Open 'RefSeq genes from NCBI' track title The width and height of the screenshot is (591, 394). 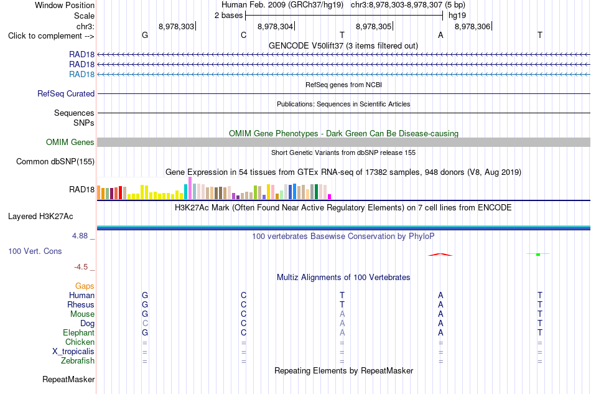tap(343, 85)
